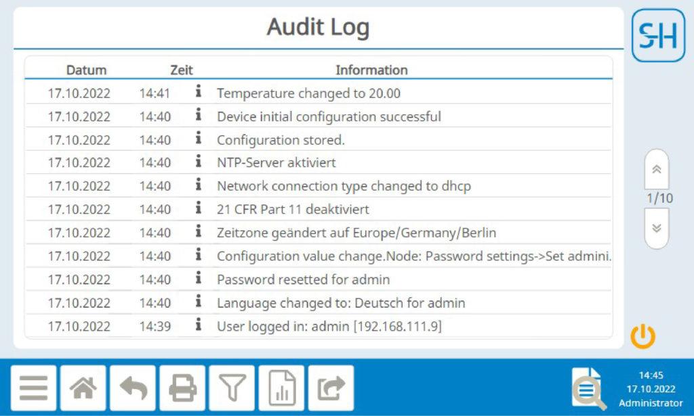The width and height of the screenshot is (694, 416).
Task: Sort entries by the Datum column
Action: pyautogui.click(x=87, y=70)
